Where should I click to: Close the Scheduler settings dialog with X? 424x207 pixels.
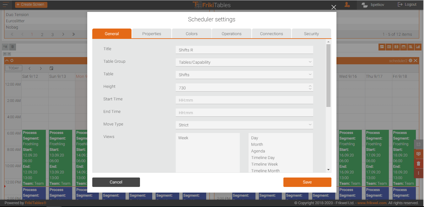point(334,8)
